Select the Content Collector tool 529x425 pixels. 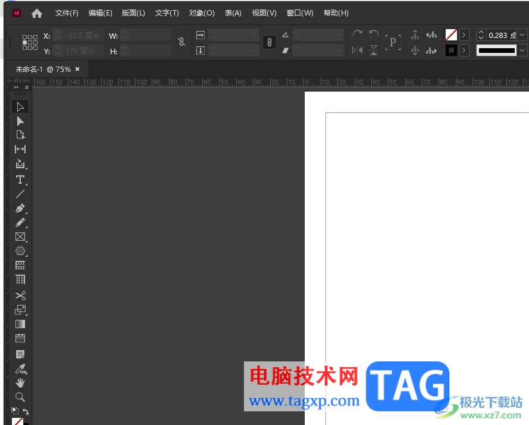(20, 164)
